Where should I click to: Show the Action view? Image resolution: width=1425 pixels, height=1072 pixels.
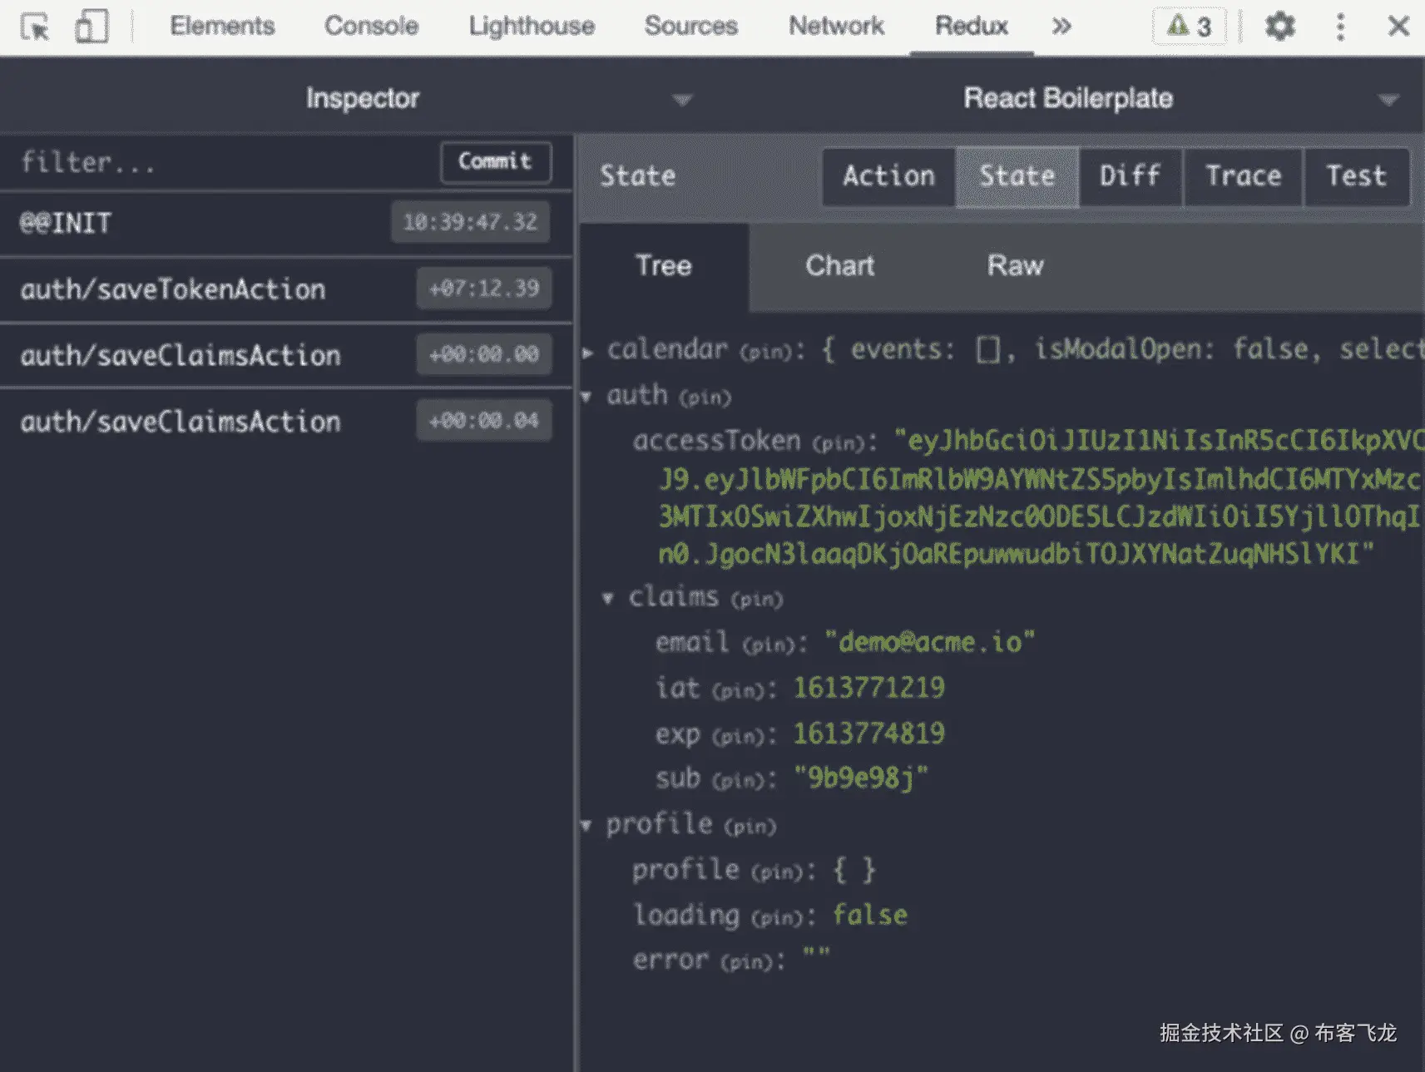pos(888,176)
